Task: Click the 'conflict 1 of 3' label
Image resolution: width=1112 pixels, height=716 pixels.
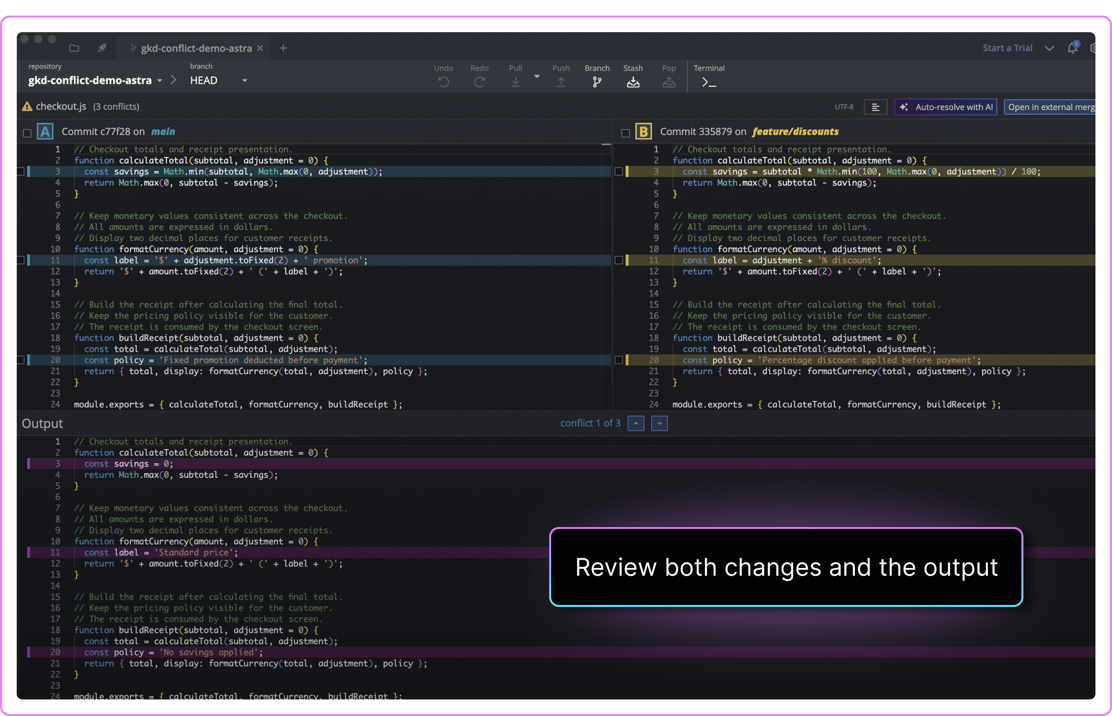Action: click(590, 423)
